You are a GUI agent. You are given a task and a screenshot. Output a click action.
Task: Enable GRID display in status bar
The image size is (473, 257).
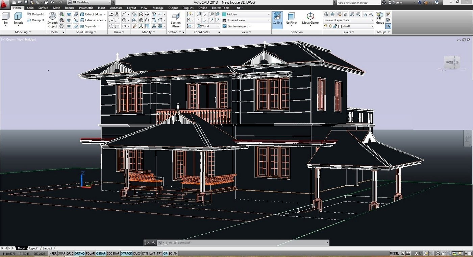pyautogui.click(x=70, y=253)
